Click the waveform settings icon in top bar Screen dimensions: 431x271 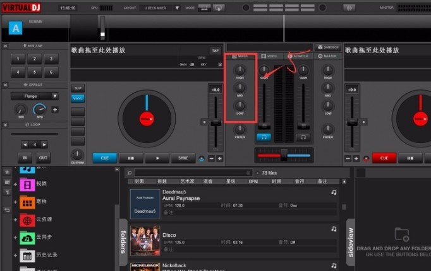[x=349, y=8]
